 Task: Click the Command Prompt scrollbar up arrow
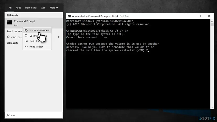pos(212,21)
